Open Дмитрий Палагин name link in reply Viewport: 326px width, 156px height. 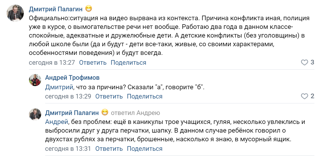[x=72, y=113]
